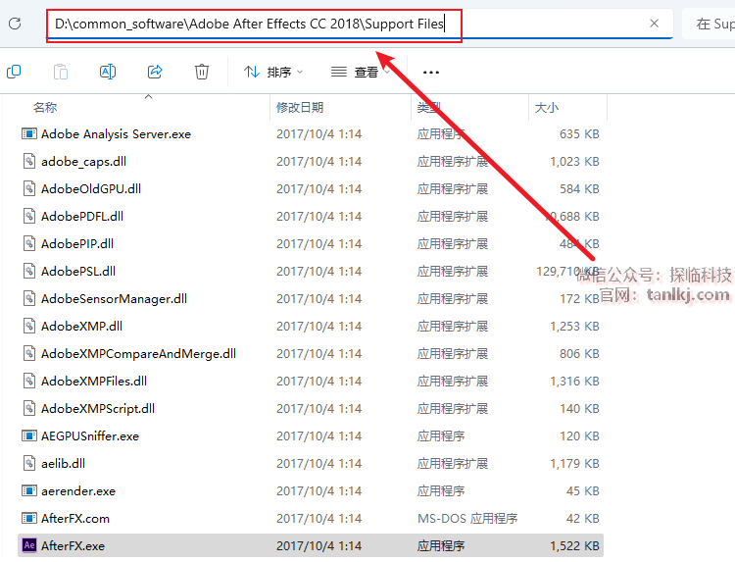
Task: Select the aelib.dll file icon
Action: pyautogui.click(x=29, y=464)
